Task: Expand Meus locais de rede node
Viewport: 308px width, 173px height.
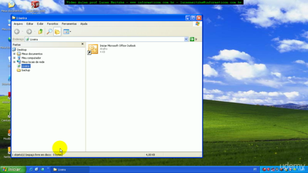Action: coord(14,62)
